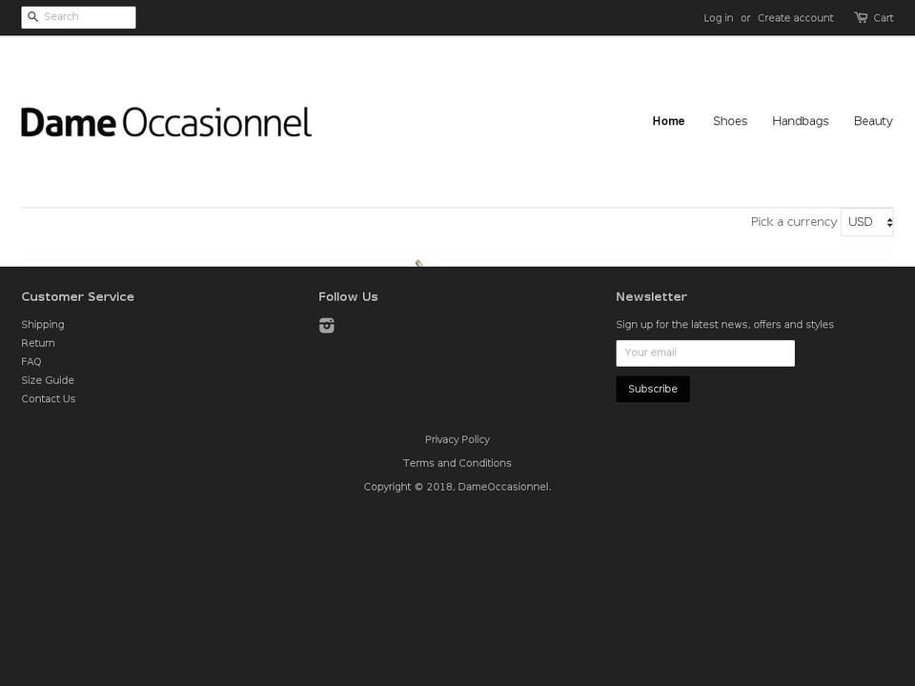The height and width of the screenshot is (686, 915).
Task: Open the Create account link
Action: pyautogui.click(x=795, y=17)
